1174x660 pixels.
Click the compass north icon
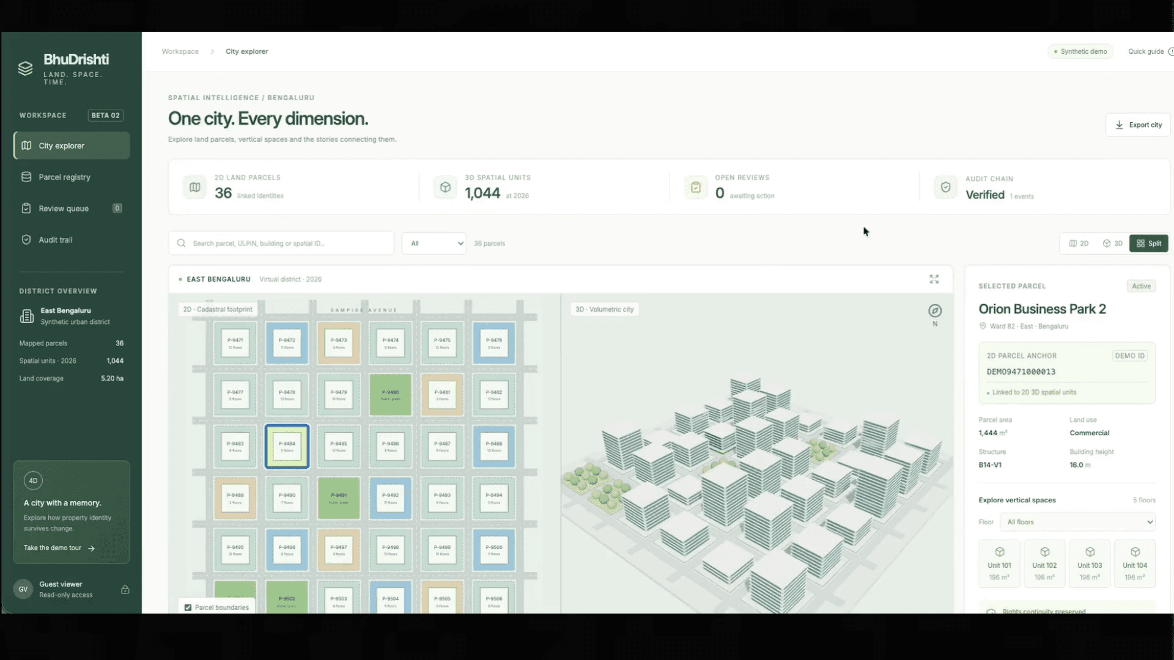935,311
